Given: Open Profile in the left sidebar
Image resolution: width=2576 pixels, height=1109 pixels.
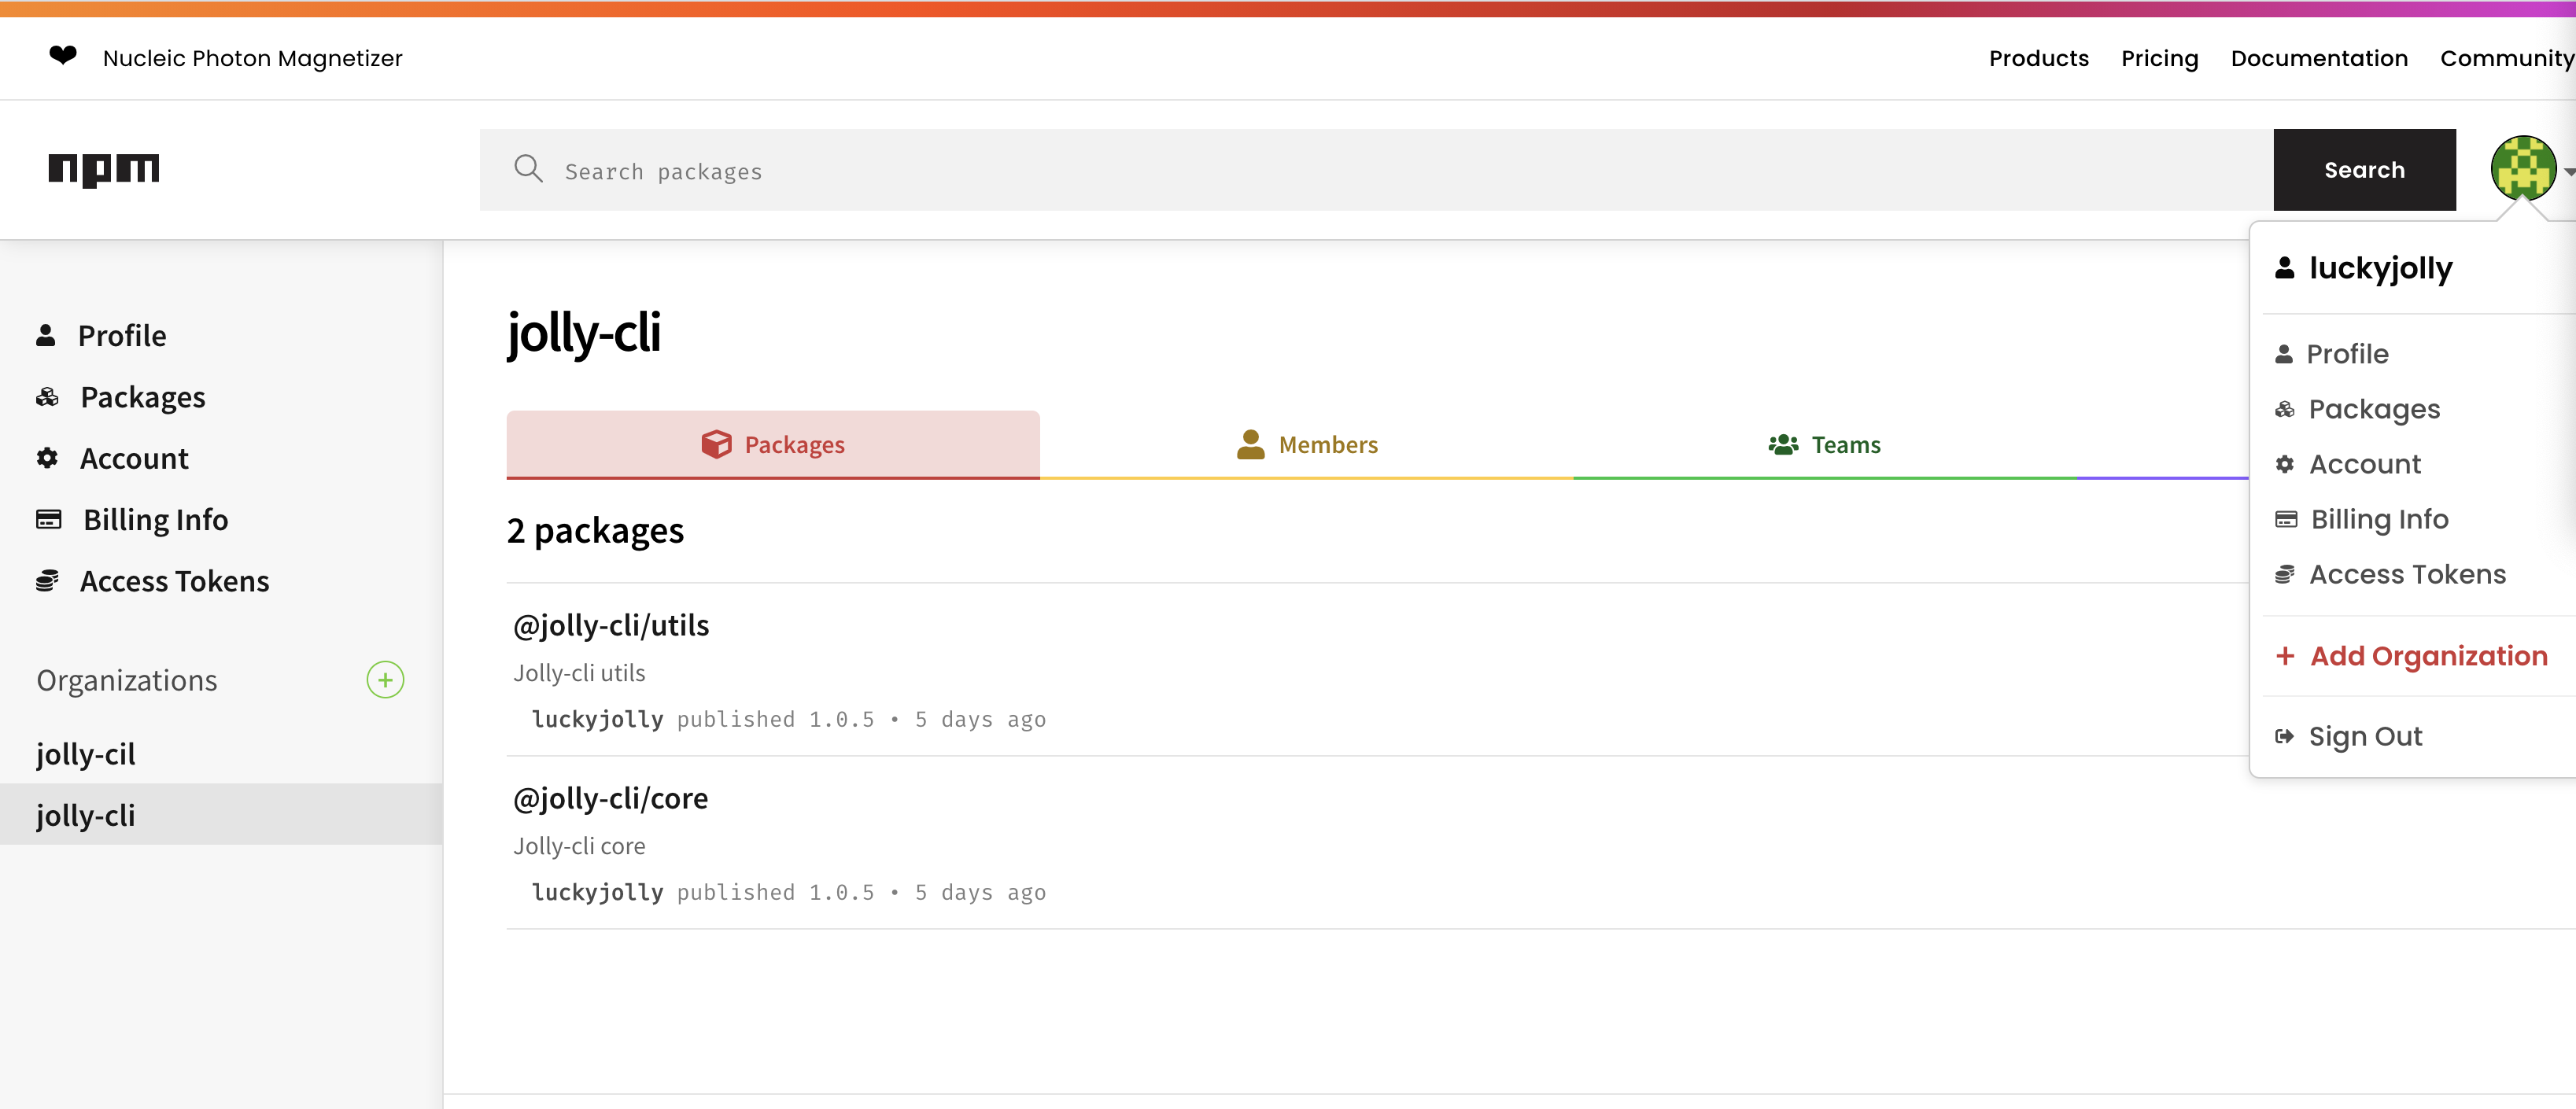Looking at the screenshot, I should click(122, 335).
